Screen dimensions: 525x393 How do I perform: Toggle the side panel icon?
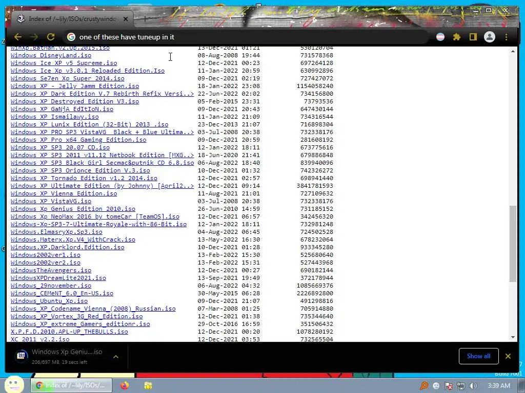pos(473,37)
